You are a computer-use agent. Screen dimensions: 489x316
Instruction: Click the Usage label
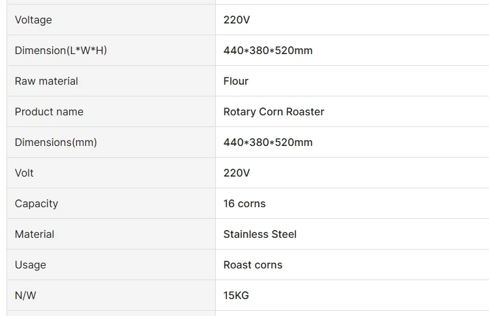point(31,265)
